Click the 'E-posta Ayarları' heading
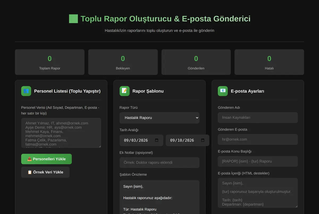The height and width of the screenshot is (214, 319). [x=247, y=91]
